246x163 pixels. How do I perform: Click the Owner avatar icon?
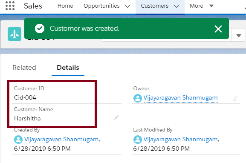tap(138, 98)
